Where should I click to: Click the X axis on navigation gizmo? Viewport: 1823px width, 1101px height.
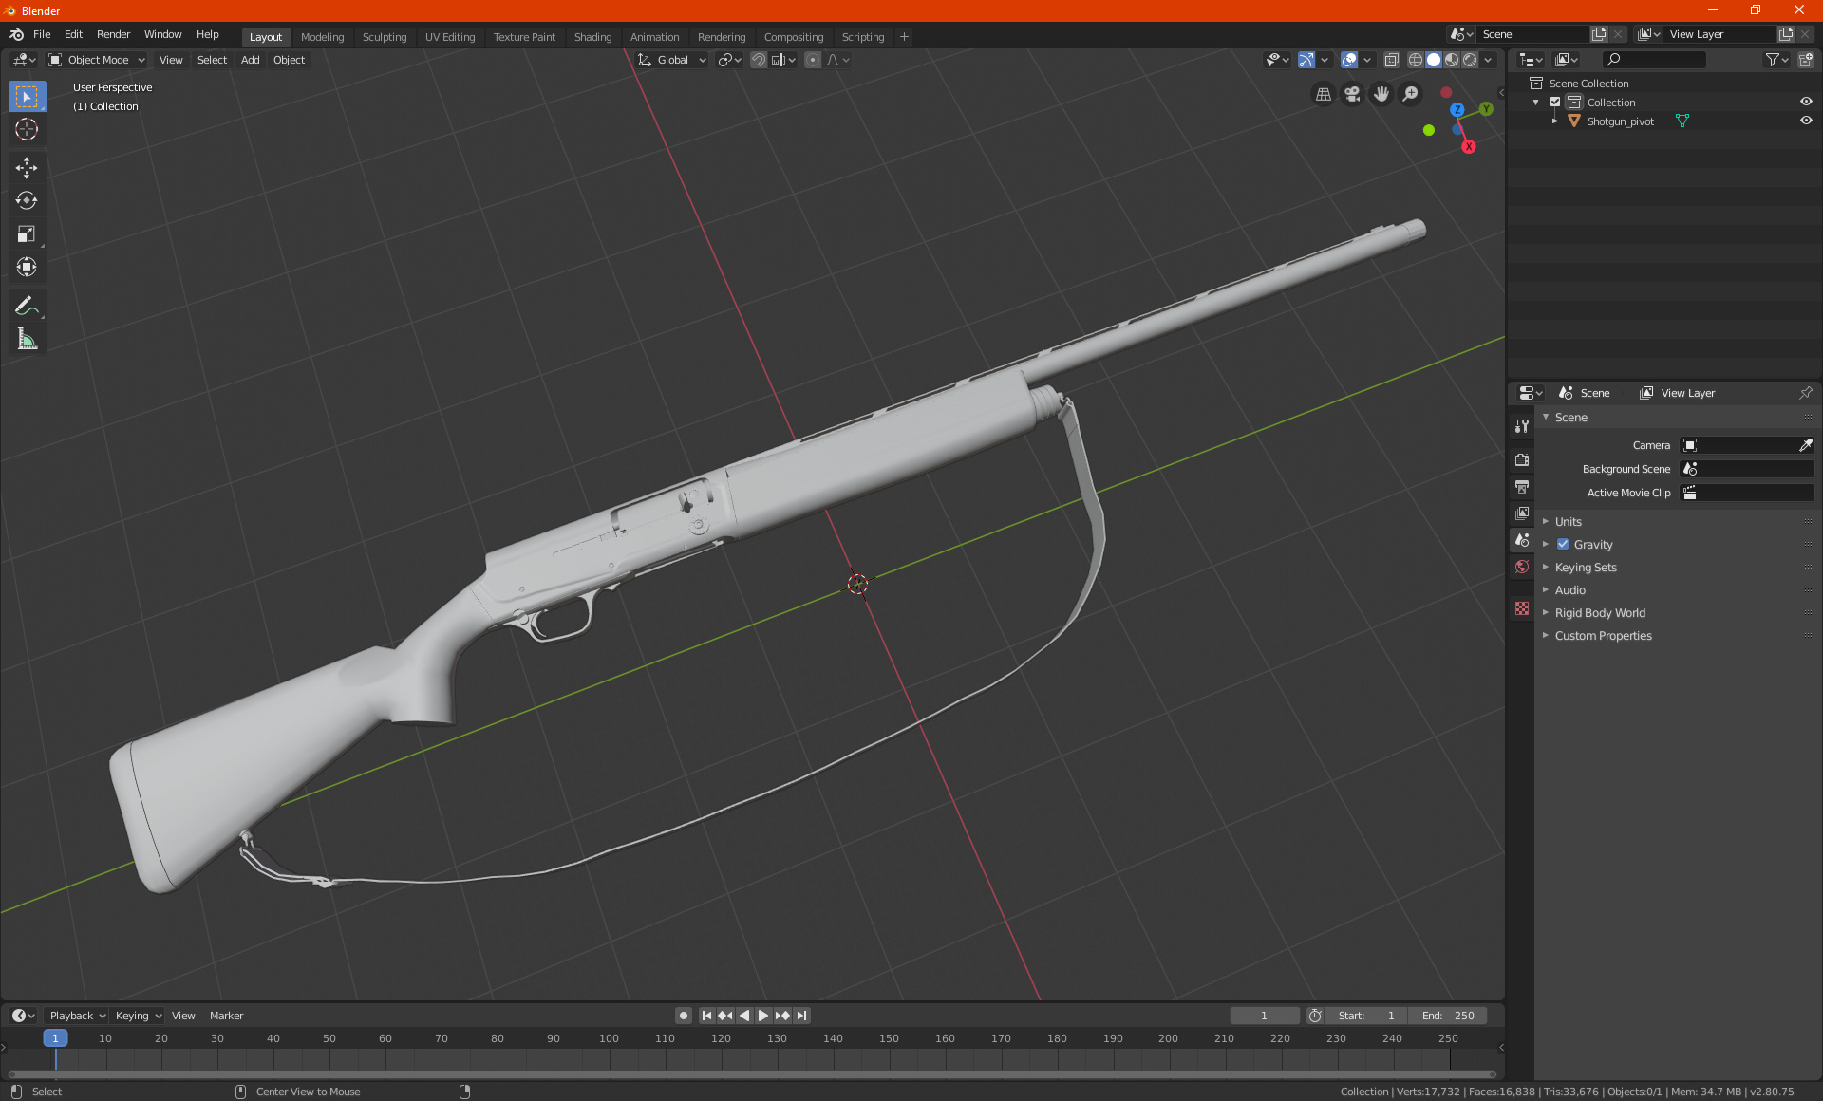1469,146
